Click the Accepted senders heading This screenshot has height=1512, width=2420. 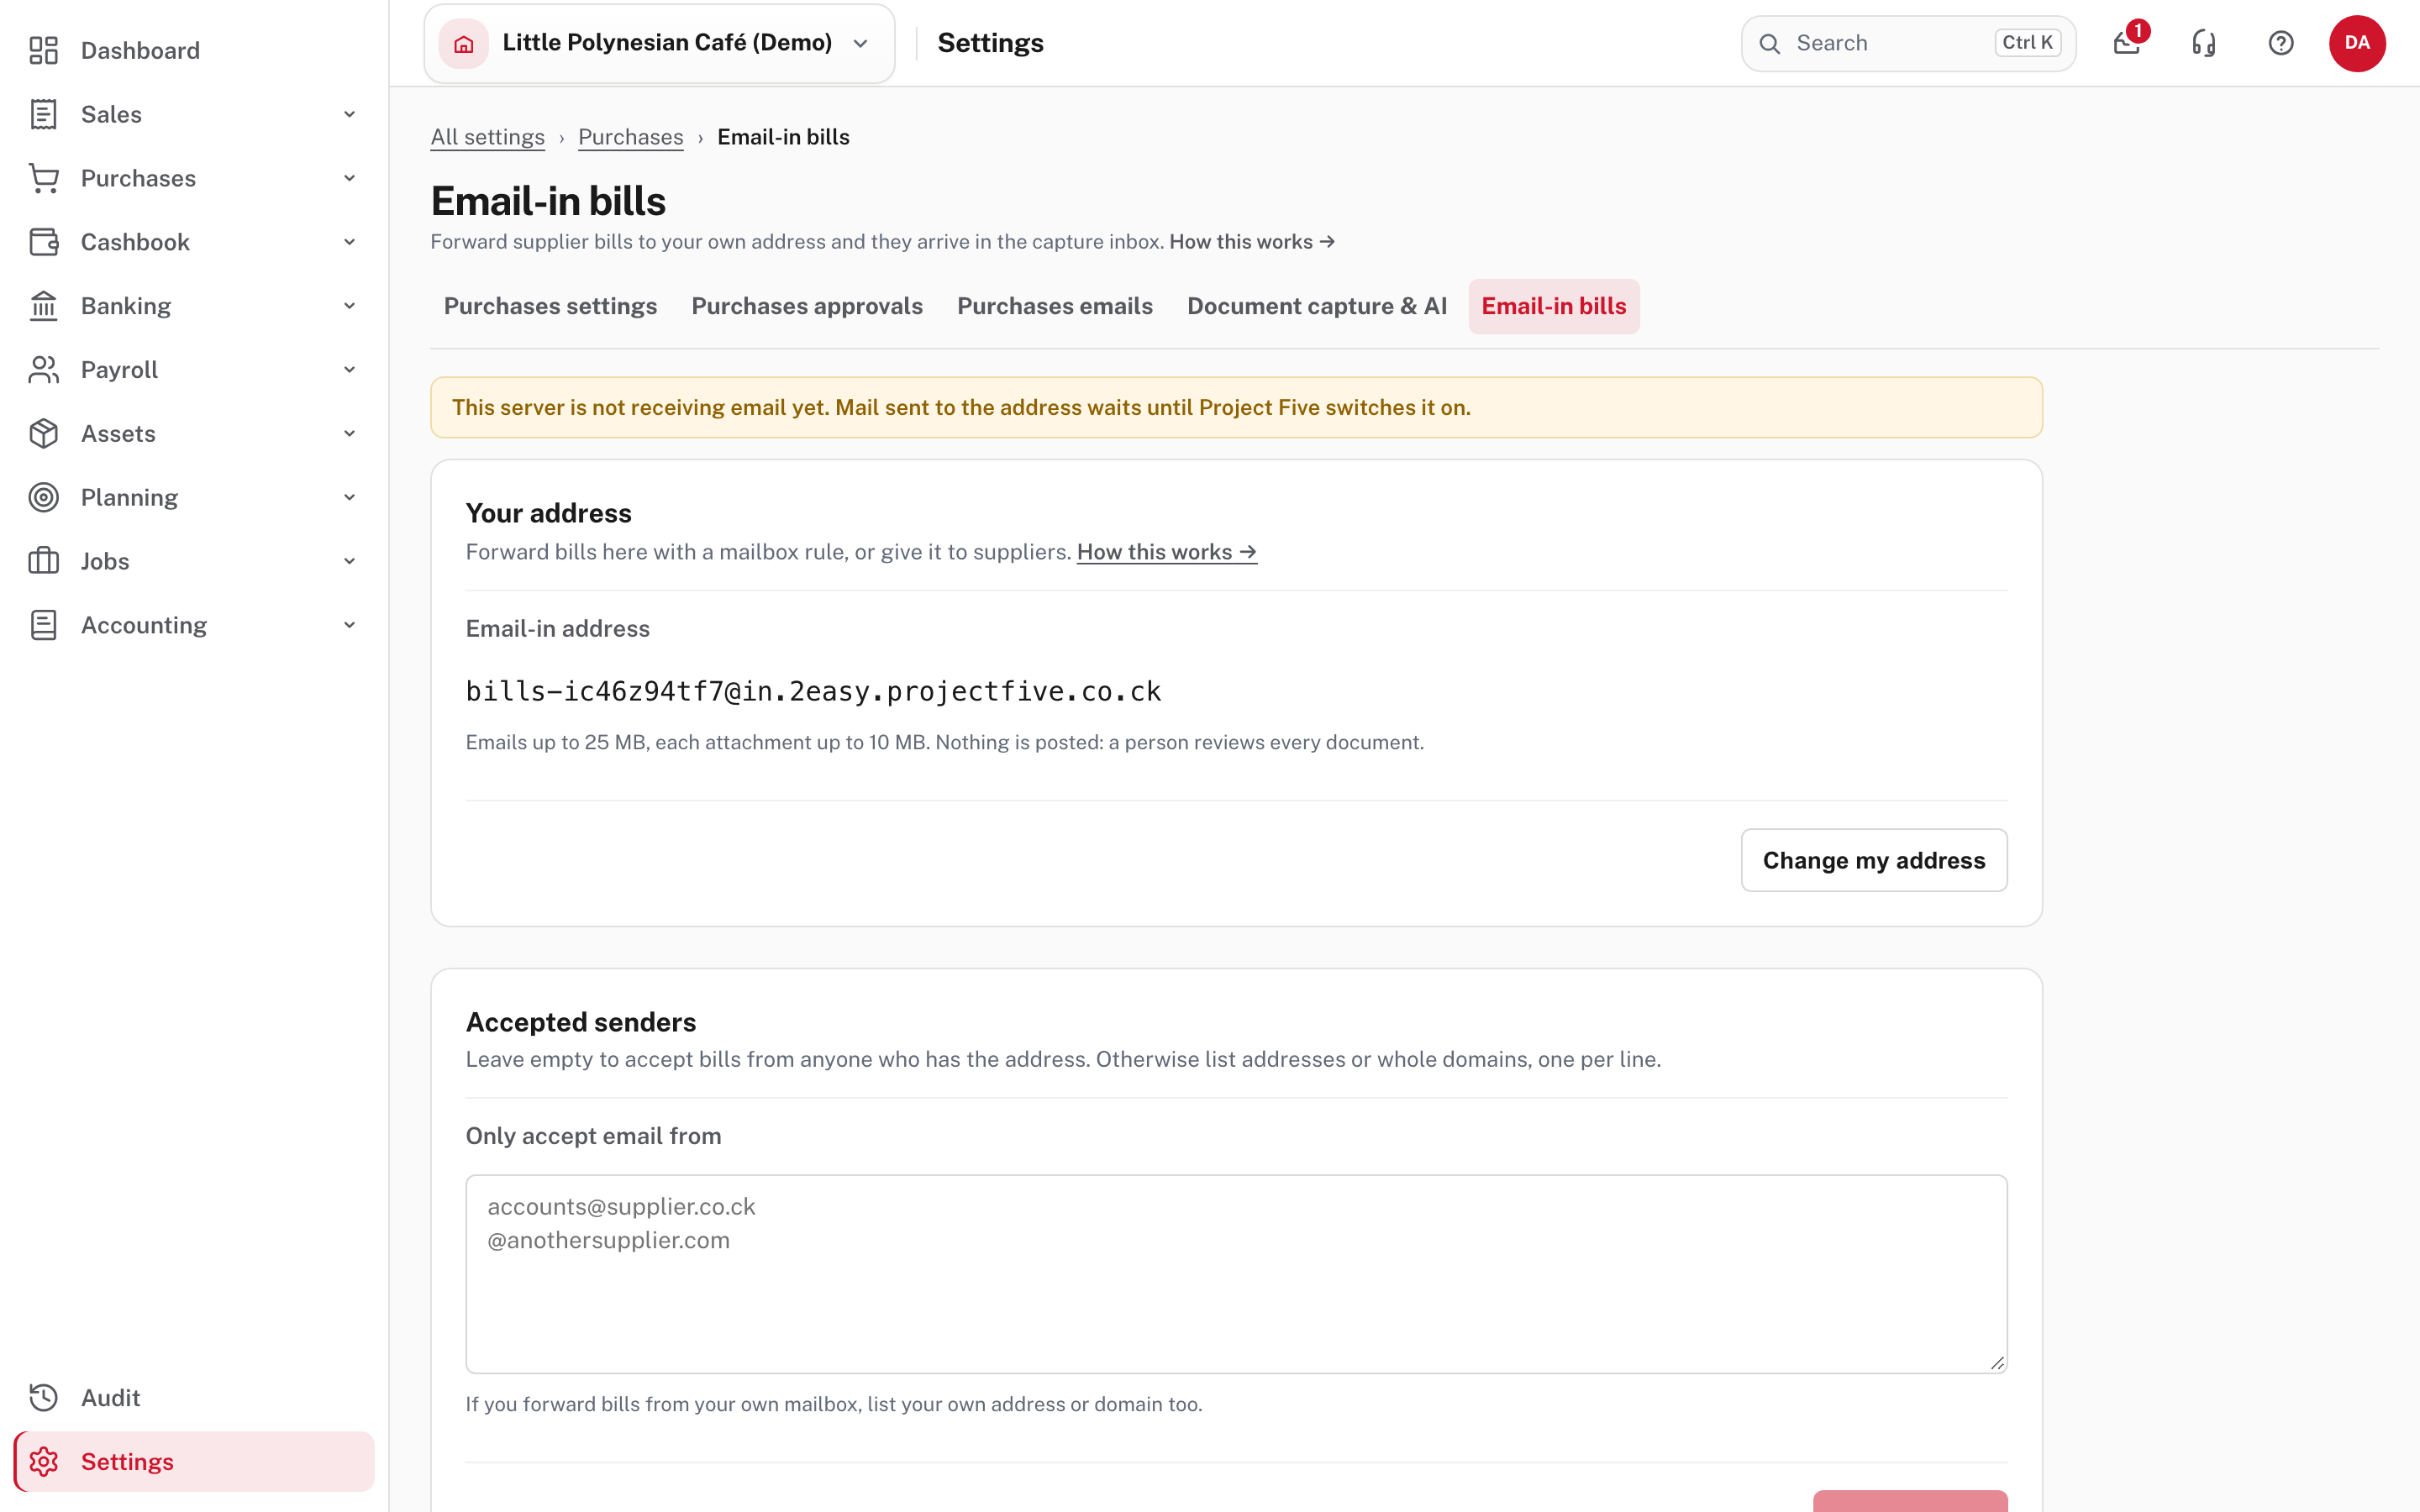pos(581,1022)
